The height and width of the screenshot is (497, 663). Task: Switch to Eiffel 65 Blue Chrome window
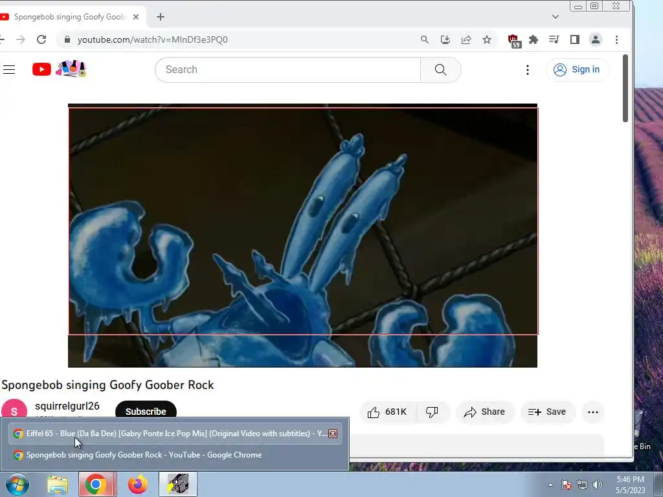coord(175,434)
